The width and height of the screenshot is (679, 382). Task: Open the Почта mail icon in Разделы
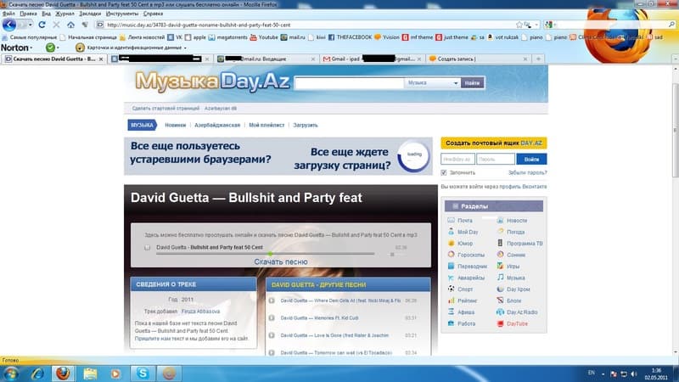tap(451, 220)
